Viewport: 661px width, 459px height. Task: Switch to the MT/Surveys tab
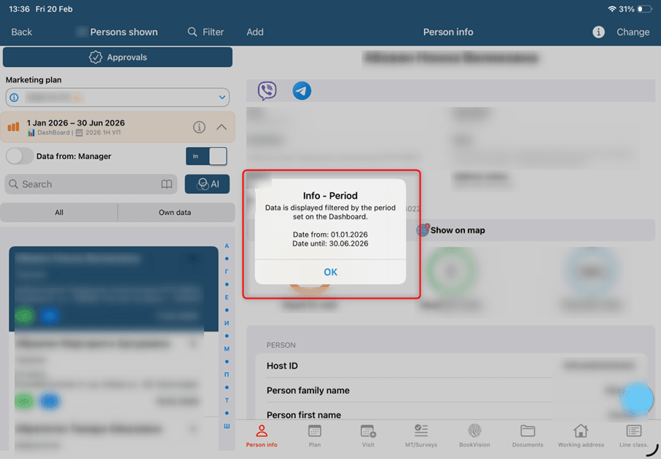pos(421,435)
